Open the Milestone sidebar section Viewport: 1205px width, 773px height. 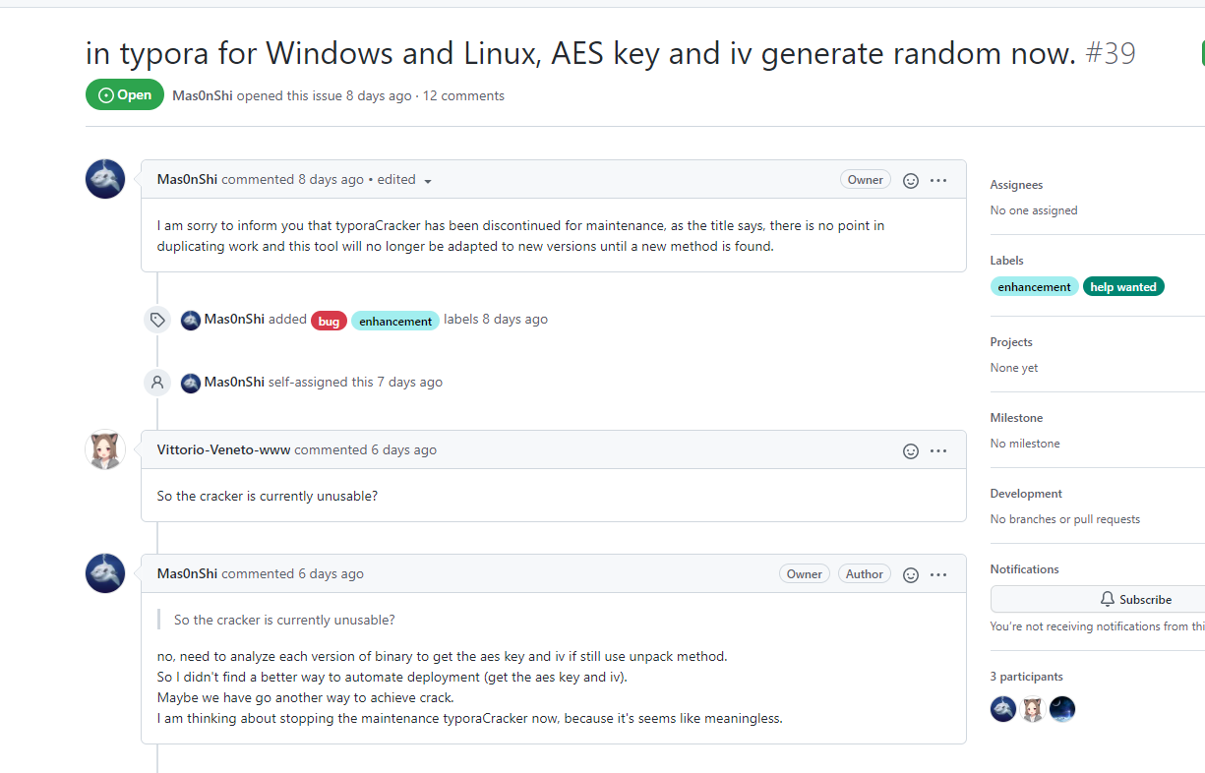1016,418
